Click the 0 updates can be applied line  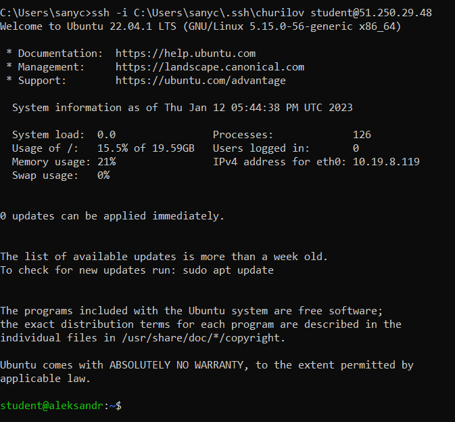tap(112, 216)
